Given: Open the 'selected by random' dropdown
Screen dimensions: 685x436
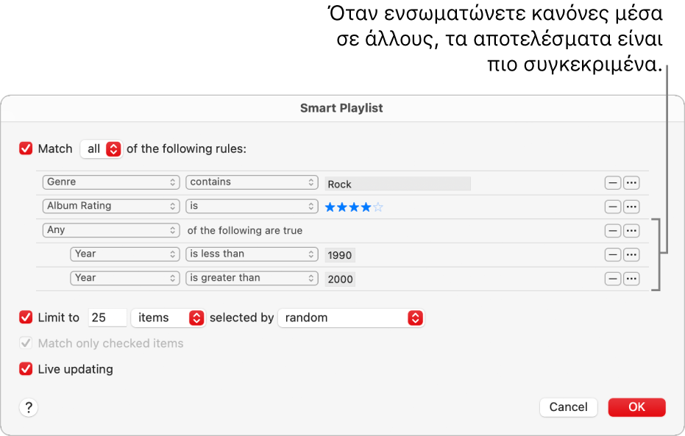Looking at the screenshot, I should click(351, 318).
